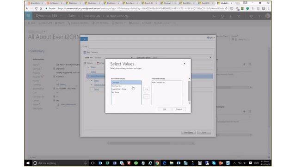Open Windows Start menu
The image size is (296, 167).
click(28, 163)
